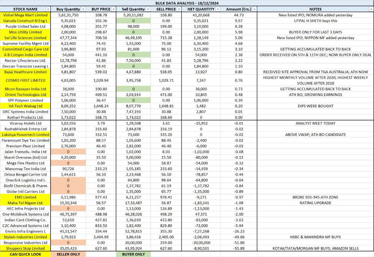374x257 pixels.
Task: Select the BULK DATA ANALYSIS - 18/12/2024 title cell
Action: tap(187, 3)
